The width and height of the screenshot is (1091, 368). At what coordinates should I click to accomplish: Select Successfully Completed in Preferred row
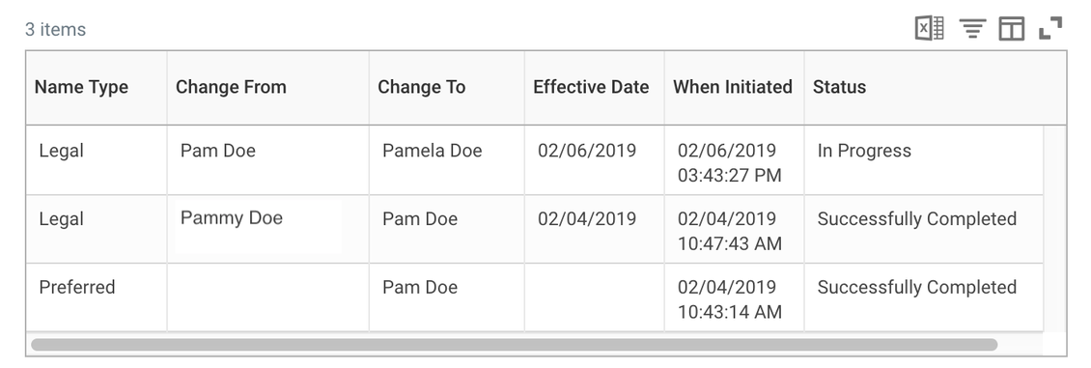click(x=917, y=287)
